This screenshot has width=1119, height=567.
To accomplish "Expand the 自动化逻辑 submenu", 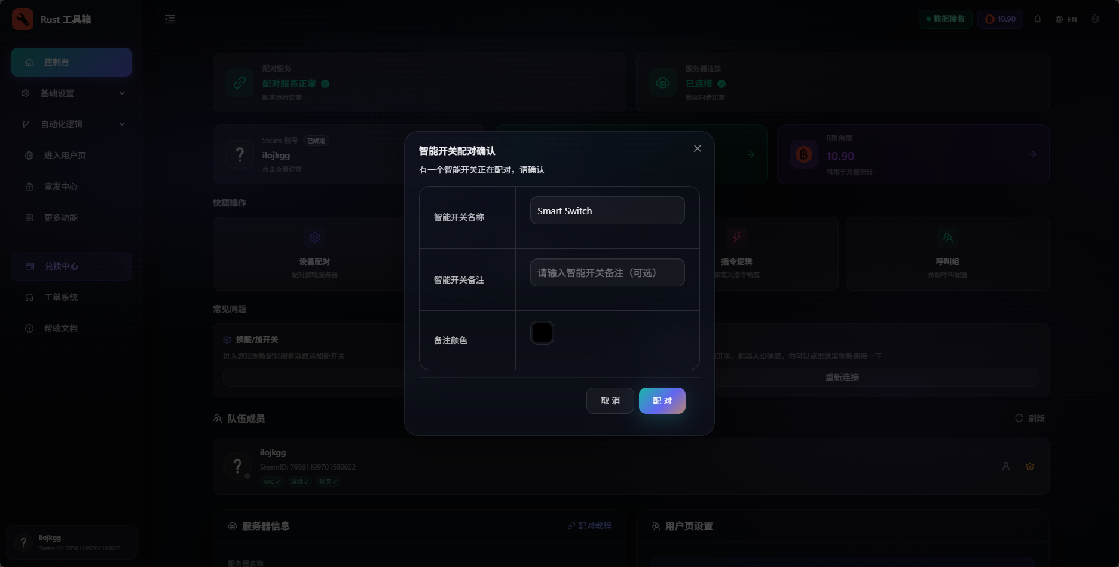I will 71,124.
